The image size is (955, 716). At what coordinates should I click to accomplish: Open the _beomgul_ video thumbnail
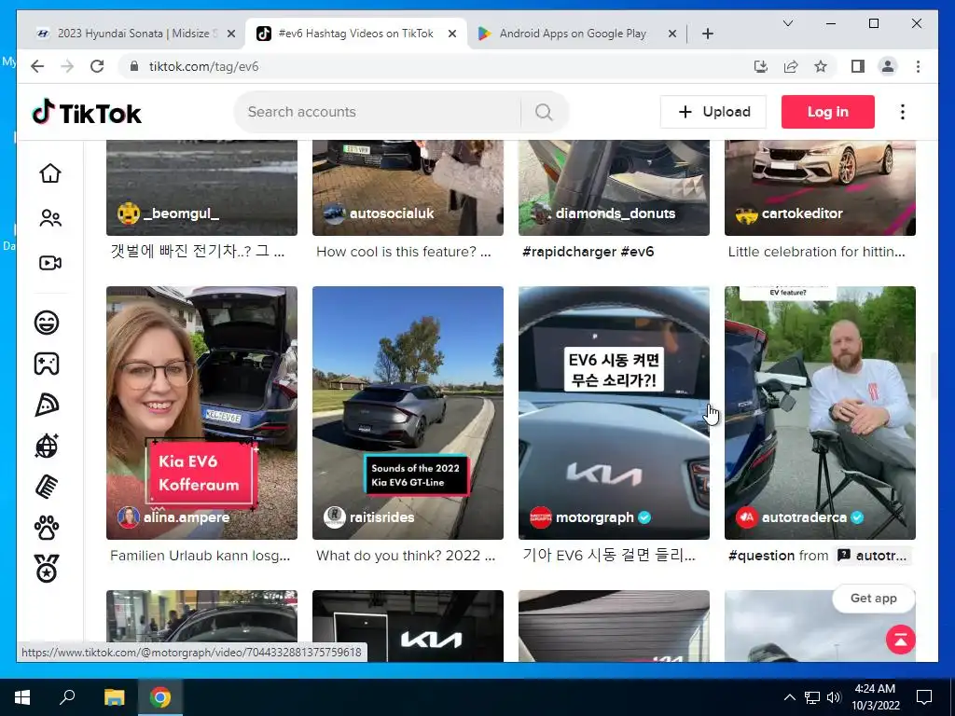201,187
